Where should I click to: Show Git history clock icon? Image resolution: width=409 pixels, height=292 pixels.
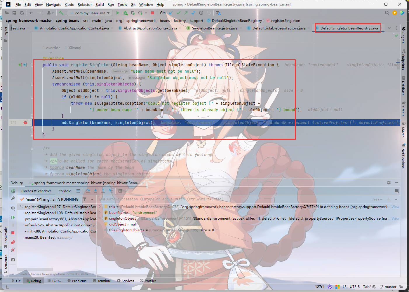tap(201, 13)
